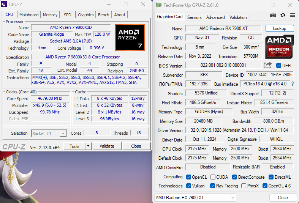Screen dimensions: 299x203
Task: Expand the Socket #1 selection dropdown
Action: pos(63,133)
